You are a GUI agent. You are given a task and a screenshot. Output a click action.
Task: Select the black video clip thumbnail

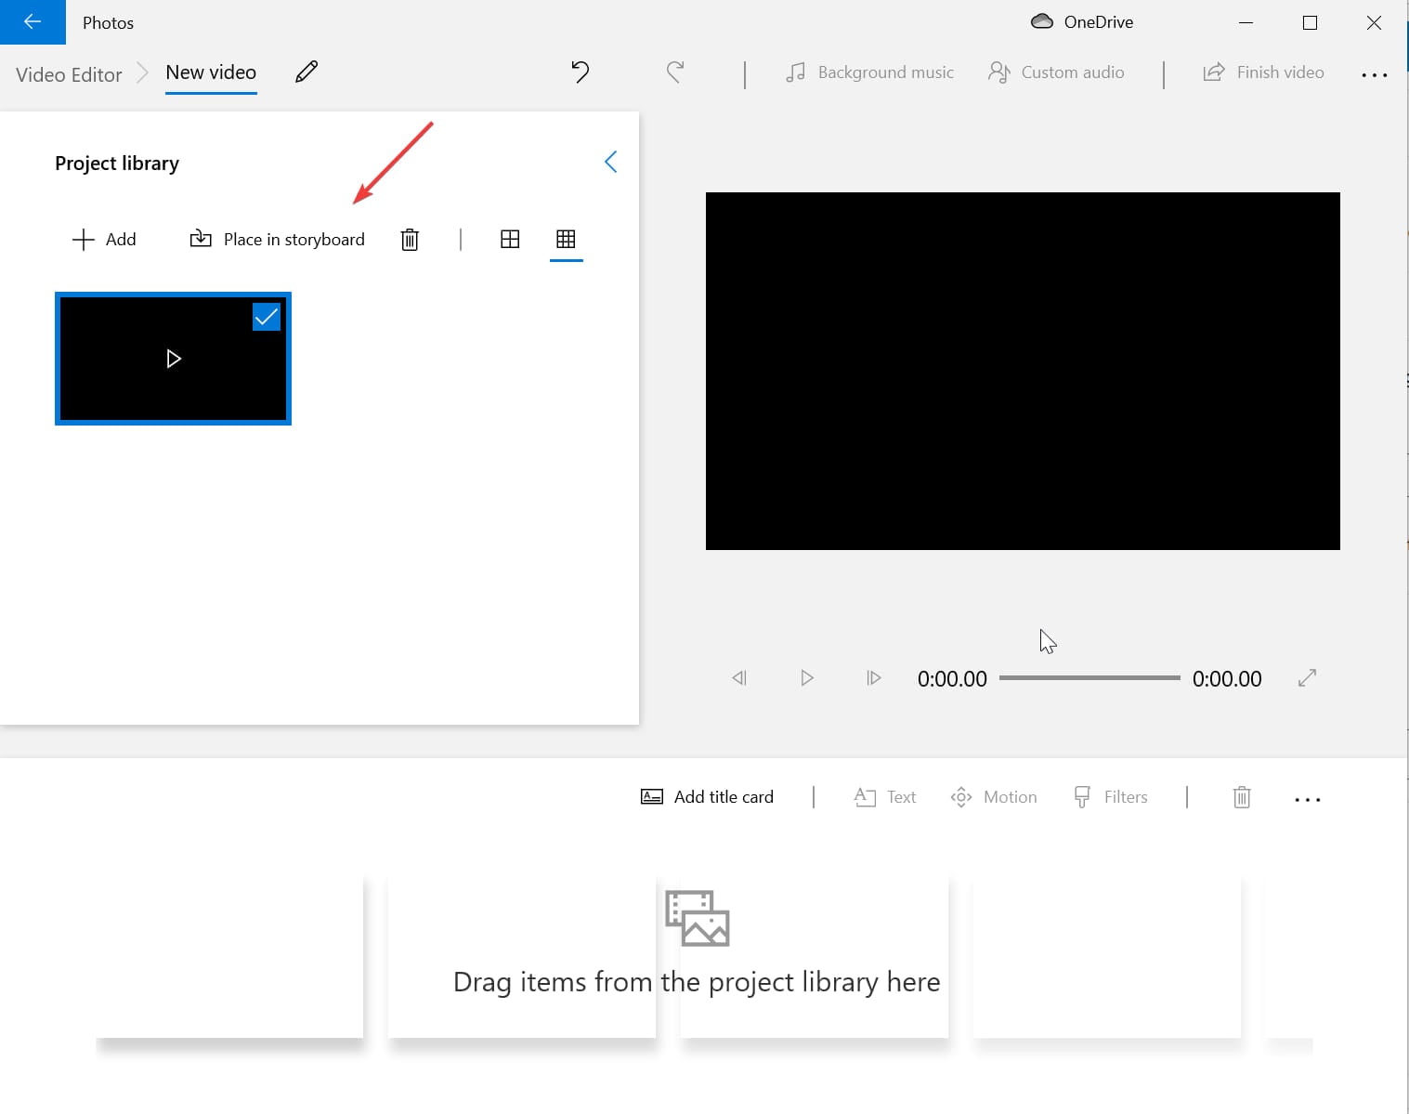point(173,359)
